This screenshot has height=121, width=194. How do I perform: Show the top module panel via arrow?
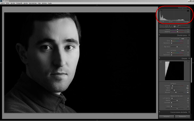tap(97, 5)
